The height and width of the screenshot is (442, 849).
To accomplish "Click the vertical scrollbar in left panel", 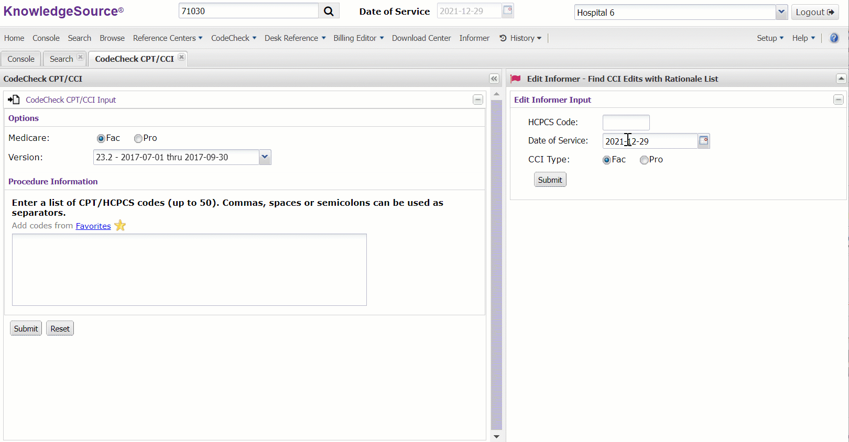I will [496, 262].
